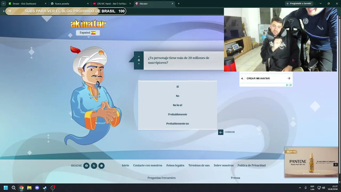This screenshot has width=341, height=192.
Task: Click the browser back arrow
Action: (4, 11)
